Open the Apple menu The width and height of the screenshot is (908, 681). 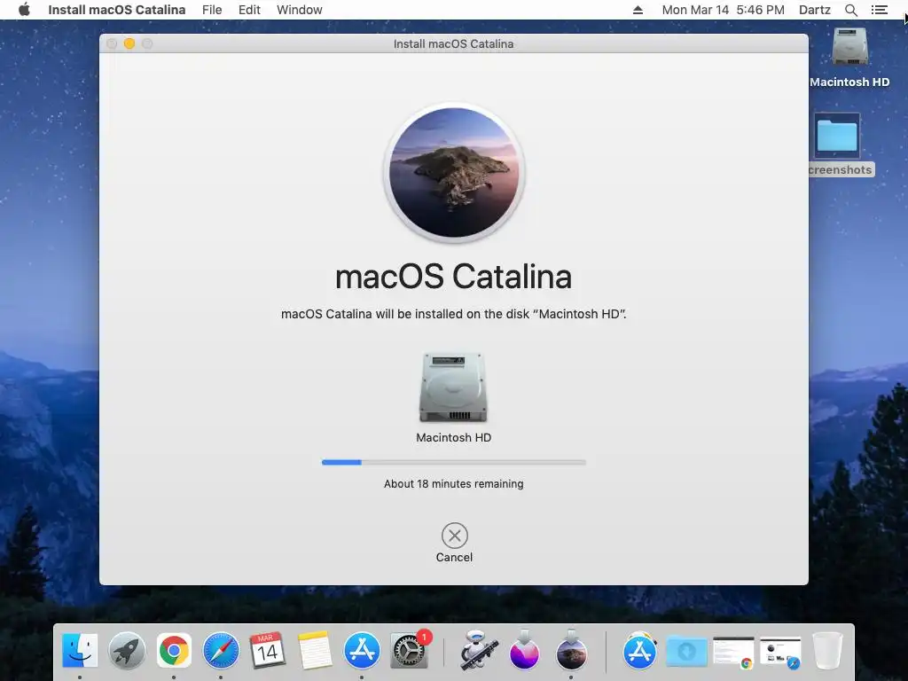point(24,10)
